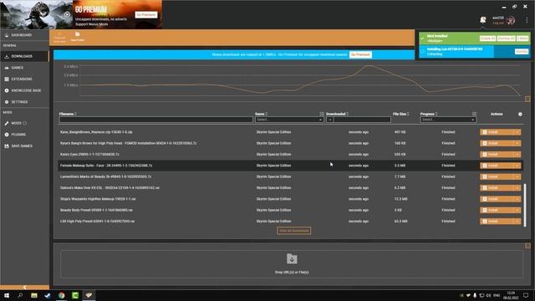
Task: Click the Log out link
Action: pos(498,23)
